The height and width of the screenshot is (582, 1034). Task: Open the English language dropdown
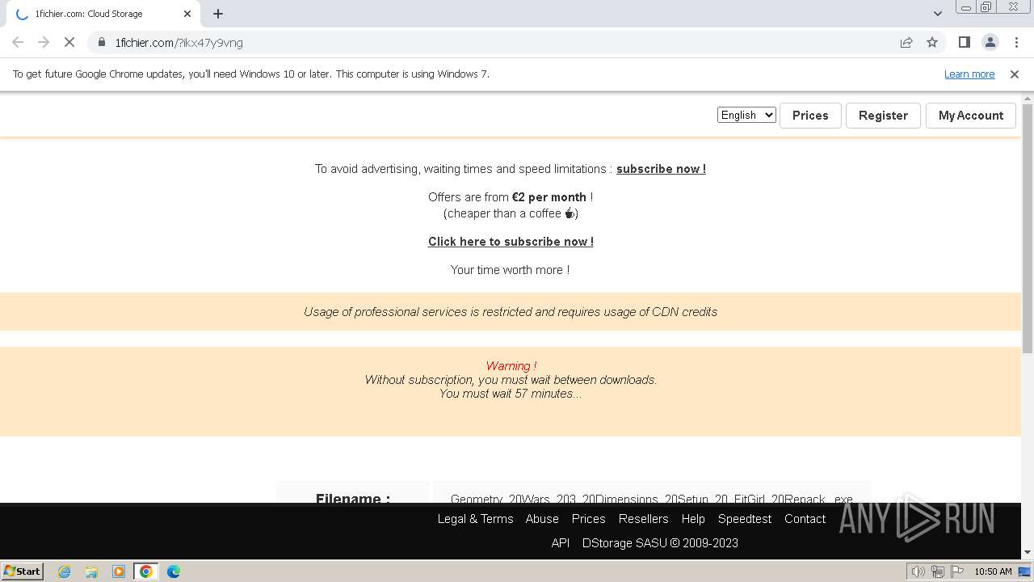click(x=746, y=115)
